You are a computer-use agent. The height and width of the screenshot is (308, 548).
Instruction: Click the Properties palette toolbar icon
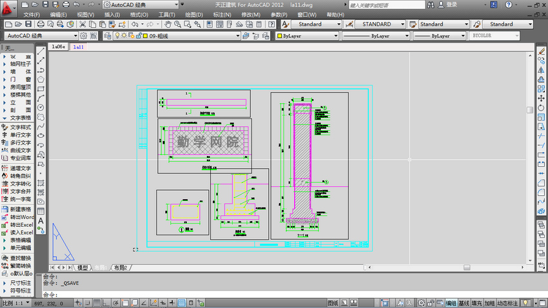point(210,24)
